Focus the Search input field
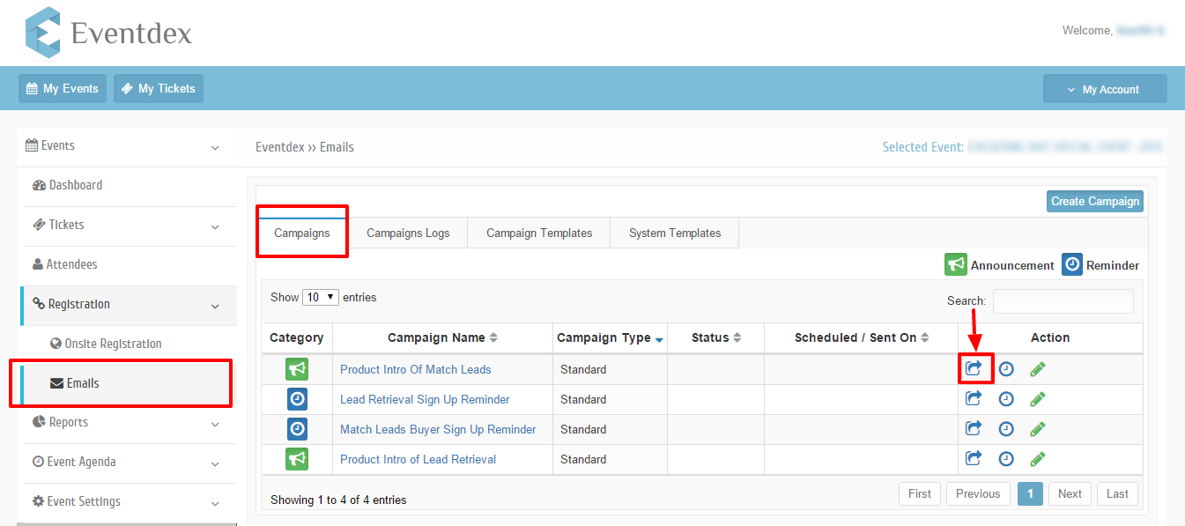Image resolution: width=1185 pixels, height=526 pixels. click(1063, 301)
